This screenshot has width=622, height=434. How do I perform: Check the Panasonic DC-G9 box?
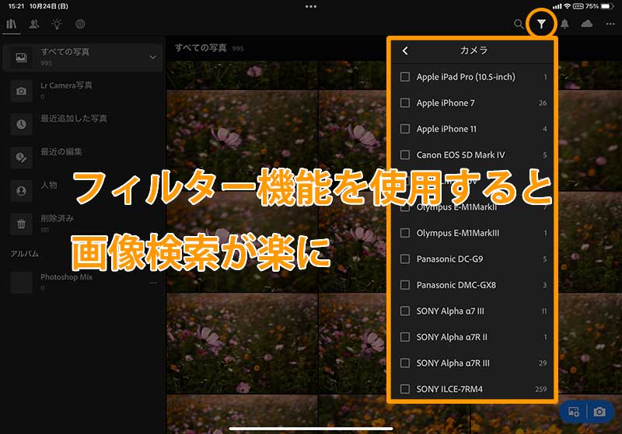click(x=405, y=259)
